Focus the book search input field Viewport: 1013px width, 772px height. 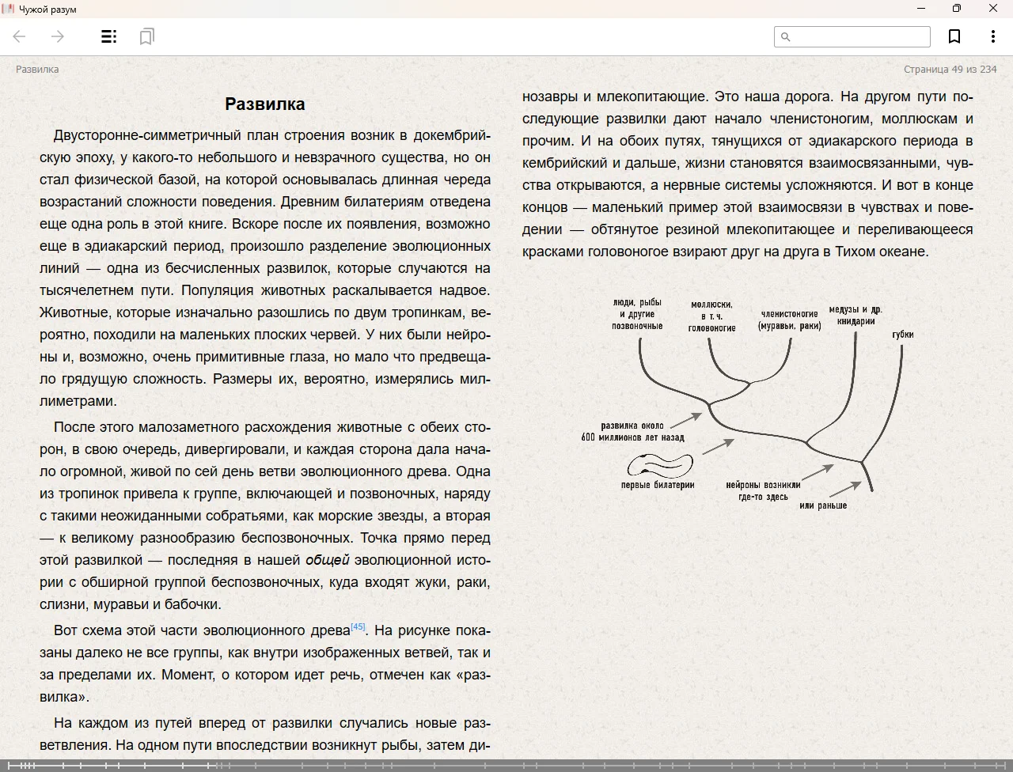pos(859,36)
